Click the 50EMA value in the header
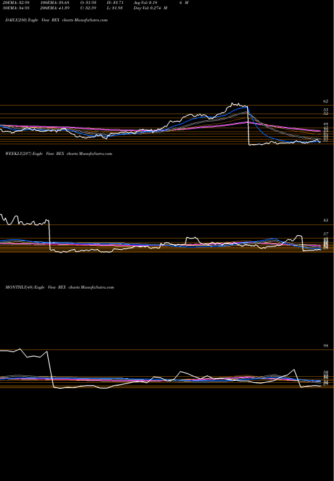The image size is (334, 481). (x=15, y=8)
